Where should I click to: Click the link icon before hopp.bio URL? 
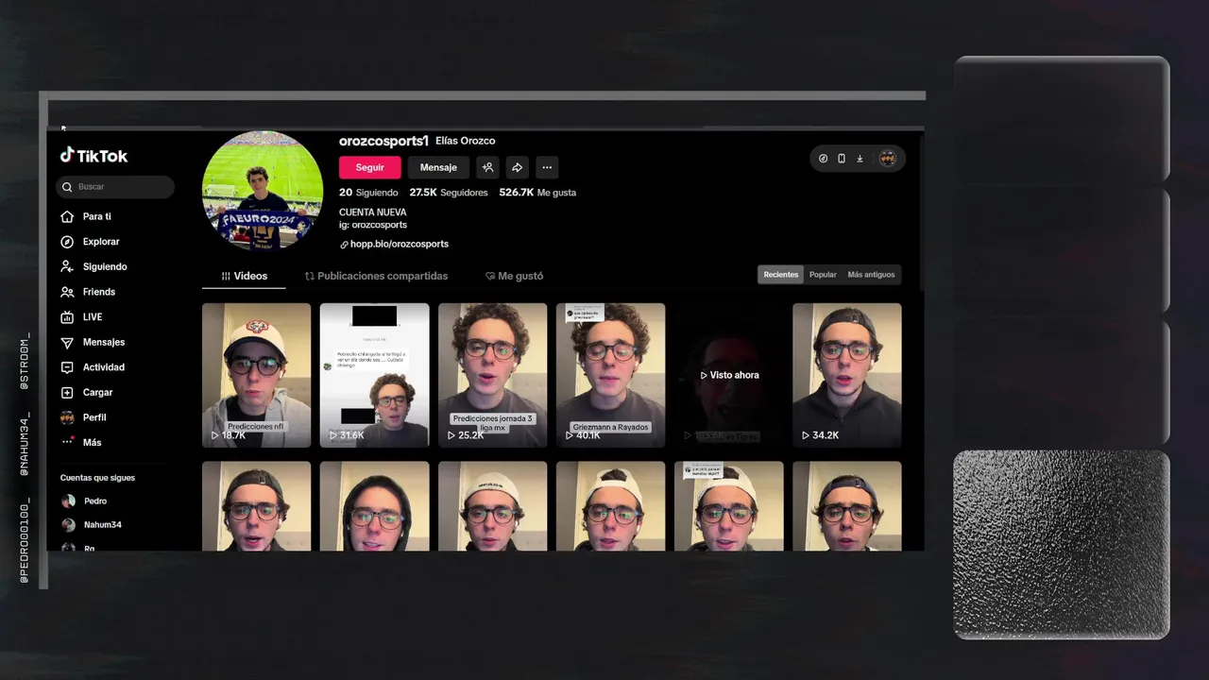point(344,244)
